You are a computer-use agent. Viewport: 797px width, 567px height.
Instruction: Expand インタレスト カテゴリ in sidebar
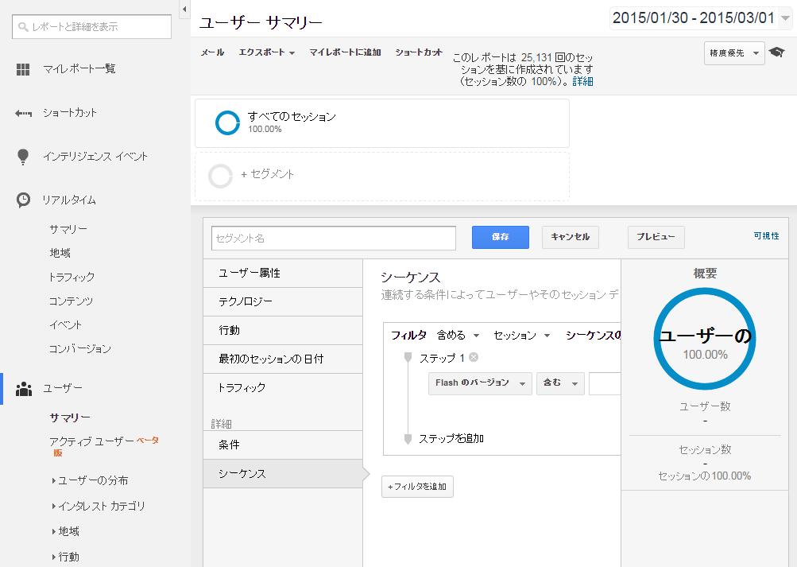click(x=99, y=506)
